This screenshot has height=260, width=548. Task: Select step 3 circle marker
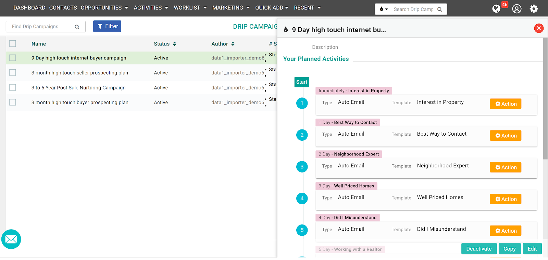pyautogui.click(x=302, y=167)
